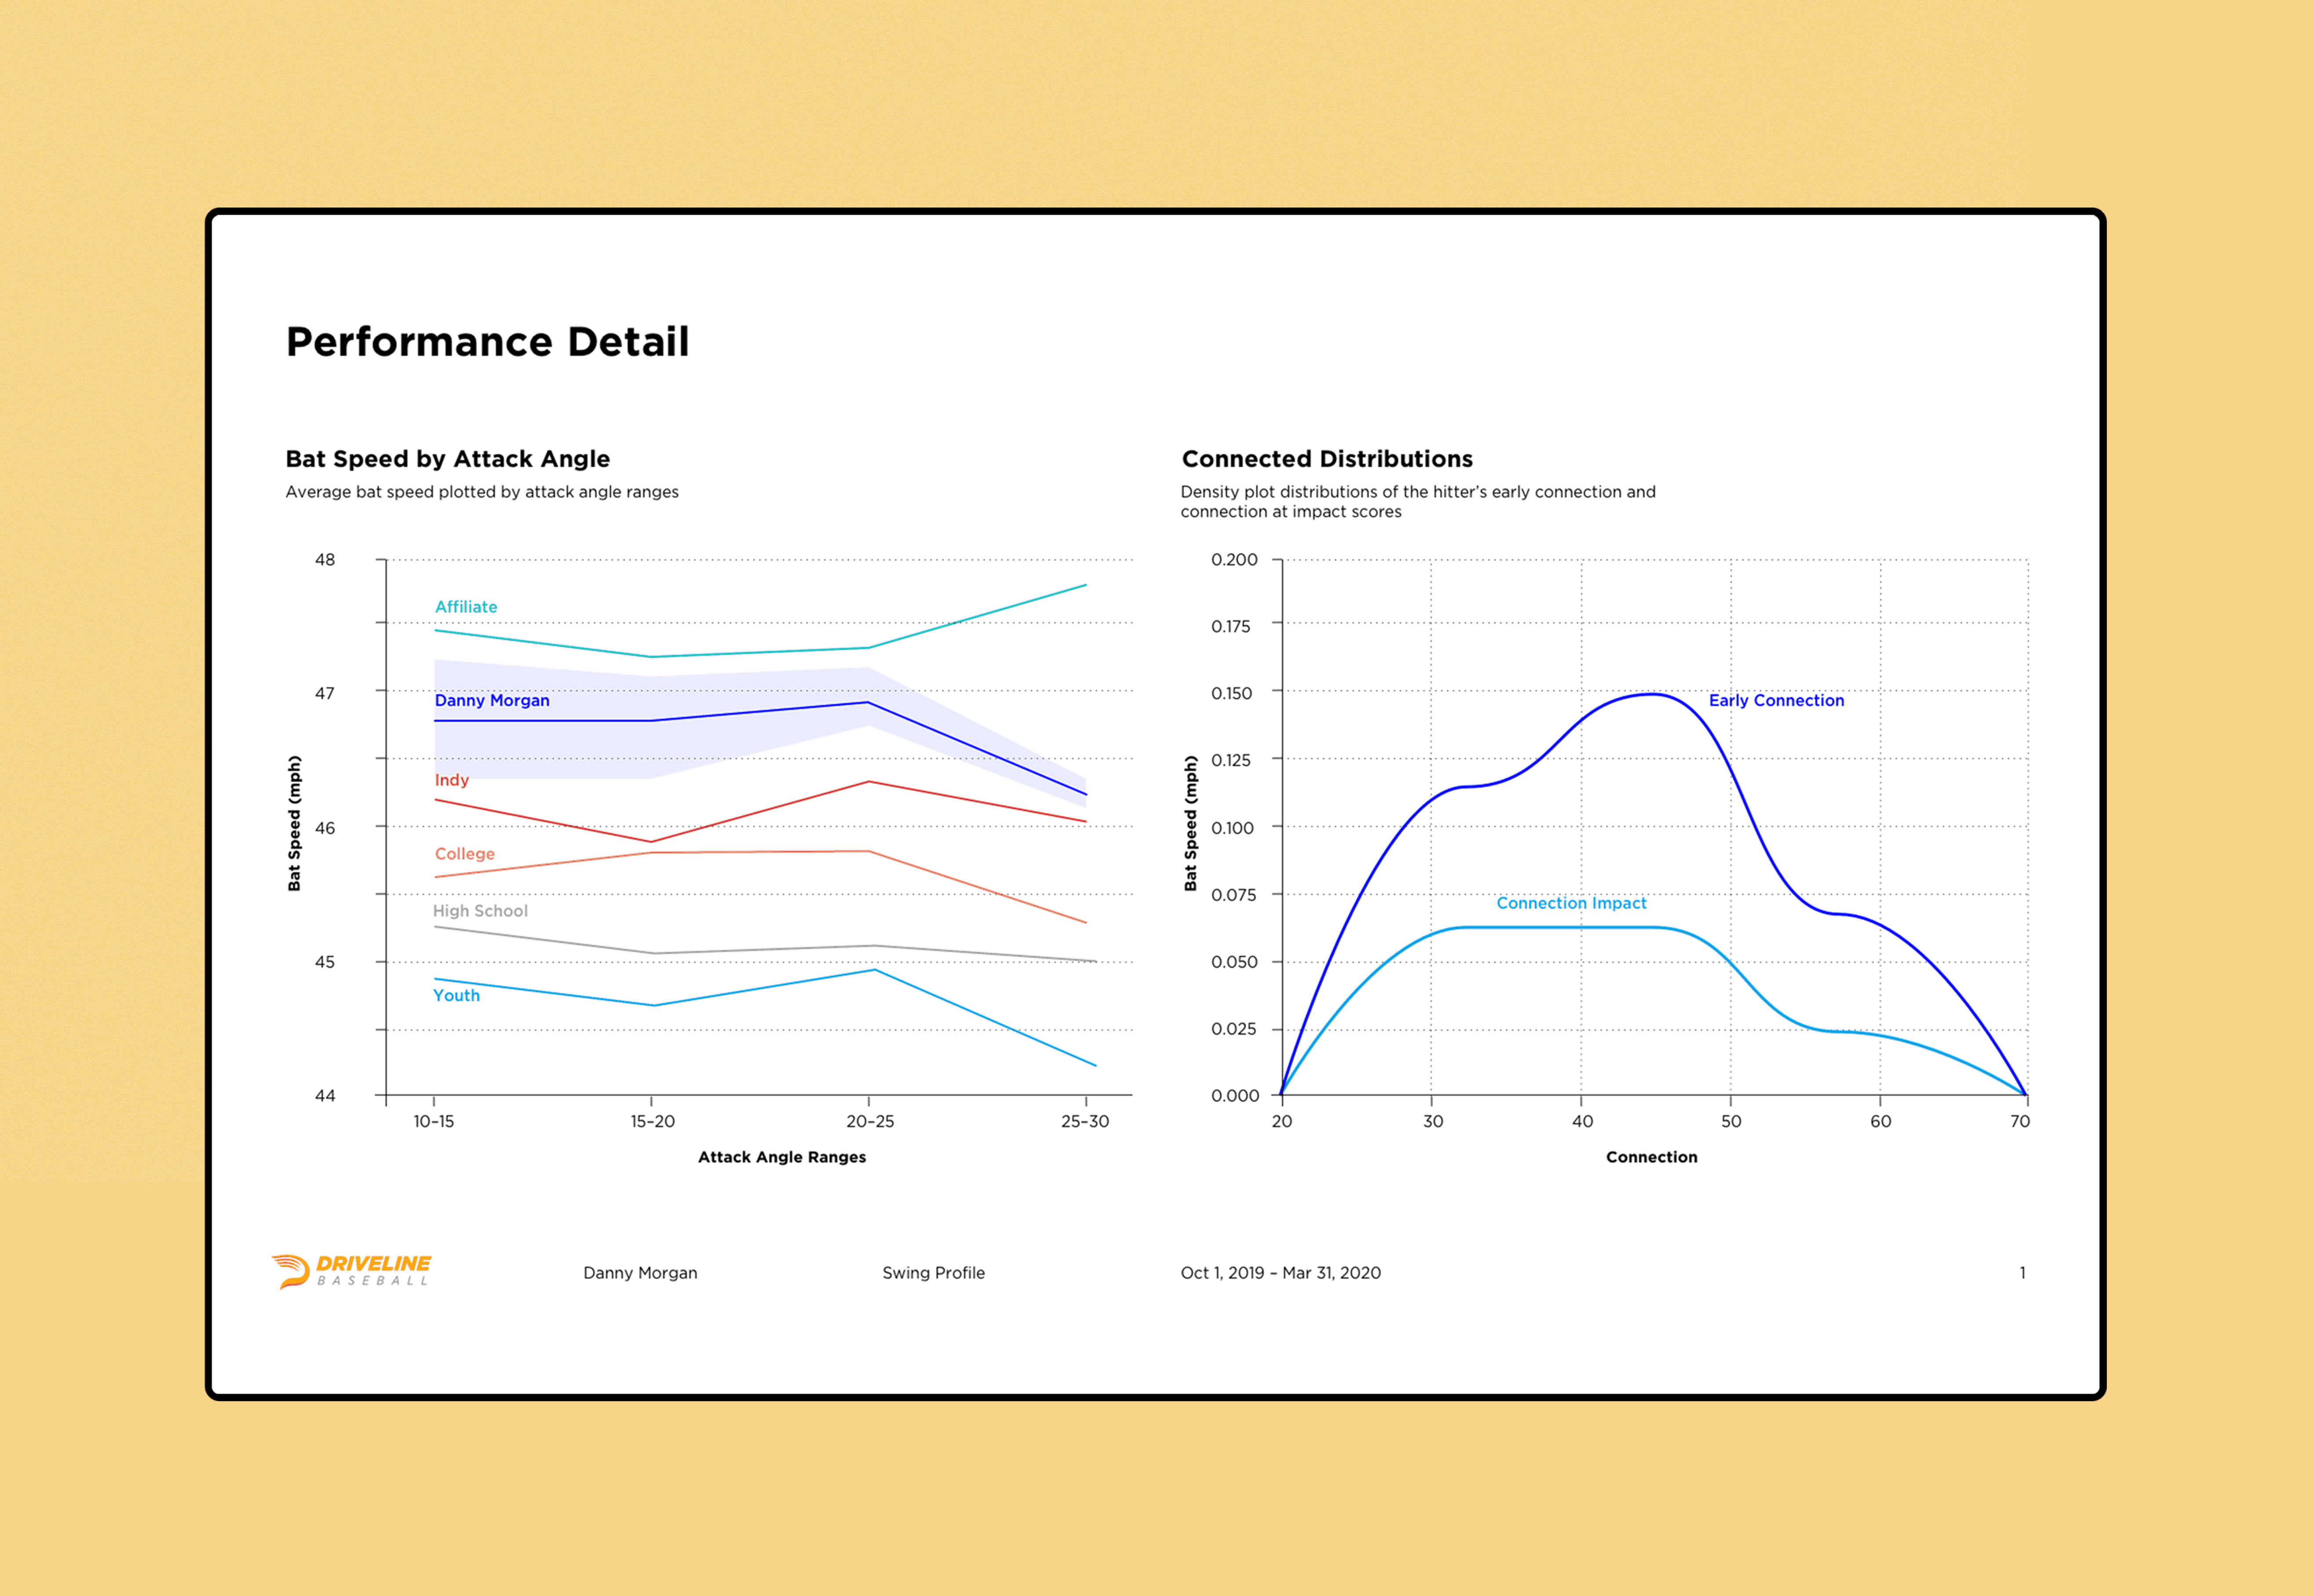Click the 48 mph axis value

click(x=325, y=560)
